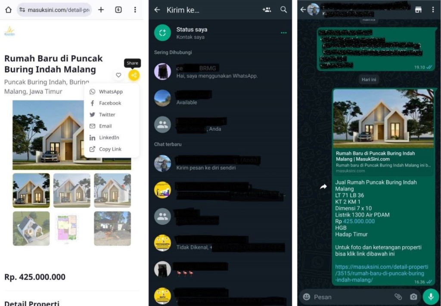Open the link preview house image in chat
The width and height of the screenshot is (441, 306).
pyautogui.click(x=383, y=119)
